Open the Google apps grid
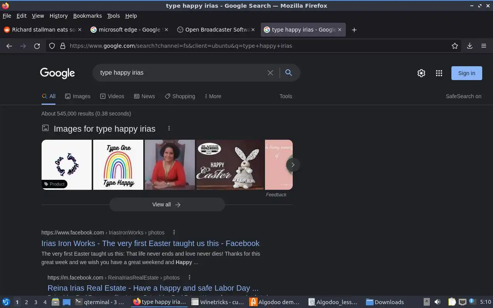The width and height of the screenshot is (493, 308). coord(439,73)
